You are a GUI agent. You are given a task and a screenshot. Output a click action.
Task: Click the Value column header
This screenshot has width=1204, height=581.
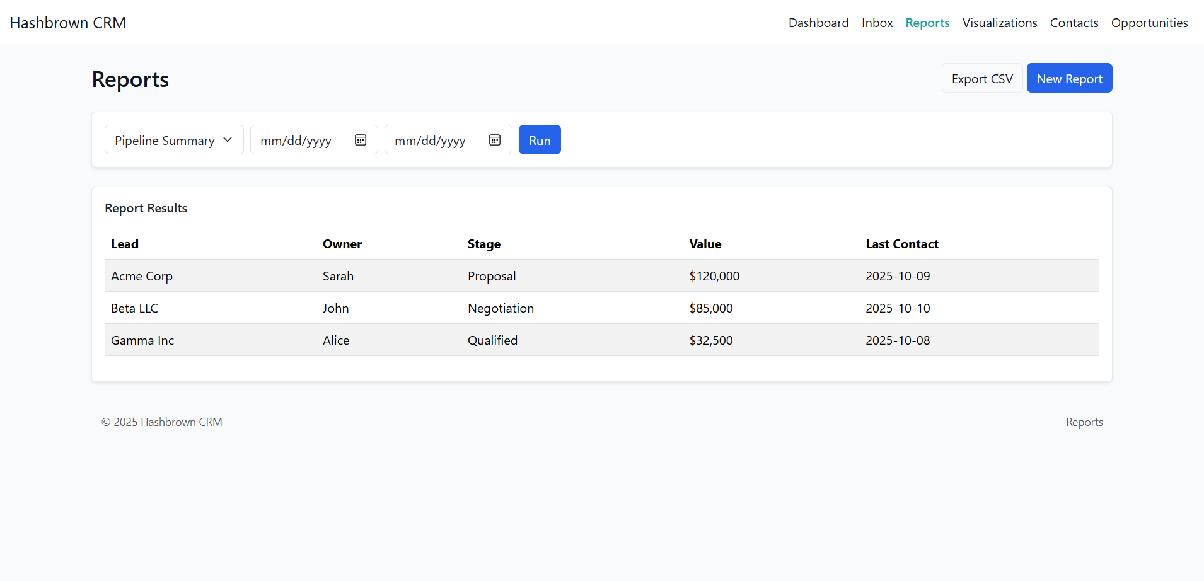pyautogui.click(x=705, y=244)
